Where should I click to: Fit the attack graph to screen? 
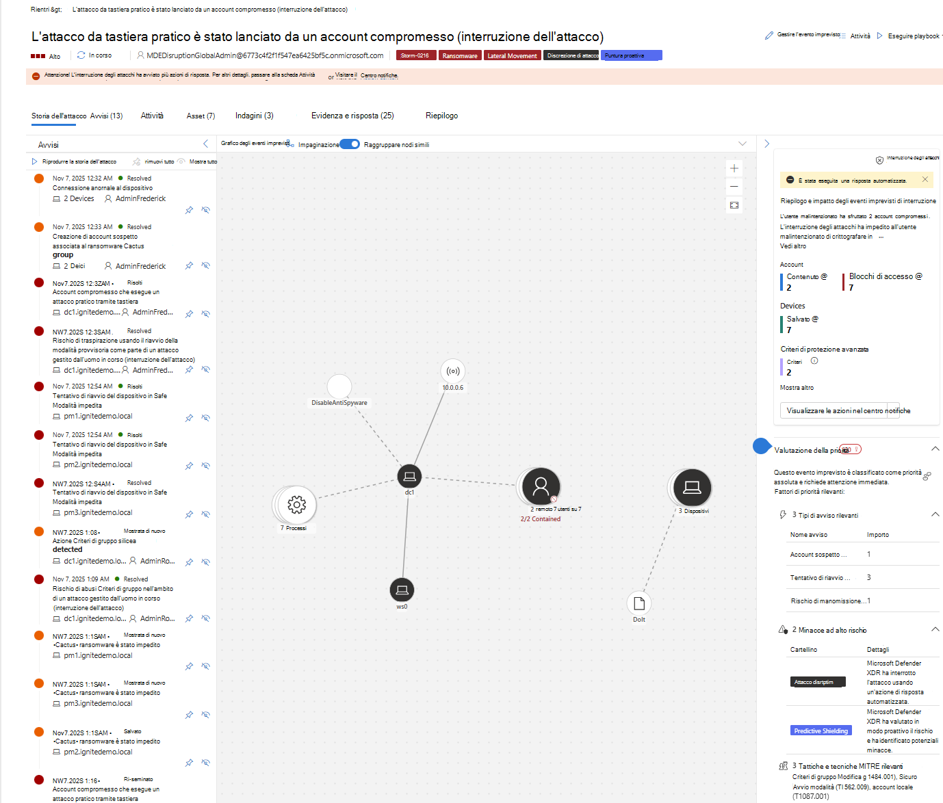click(x=734, y=205)
